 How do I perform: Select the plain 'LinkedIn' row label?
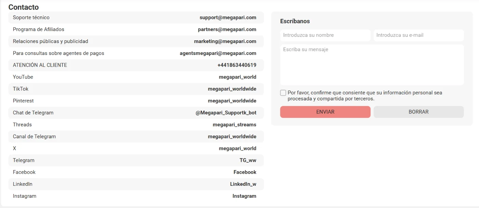[x=23, y=184]
